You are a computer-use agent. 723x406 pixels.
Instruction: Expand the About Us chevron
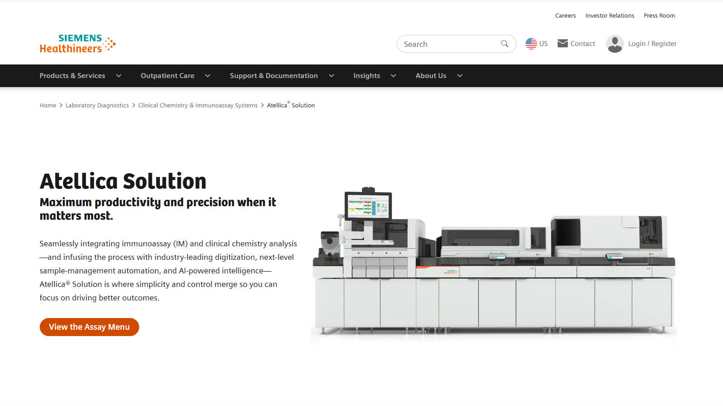460,76
